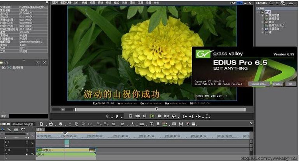299x161 pixels.
Task: Expand the 字幕混合 tree node in Effect panel
Action: coord(262,29)
